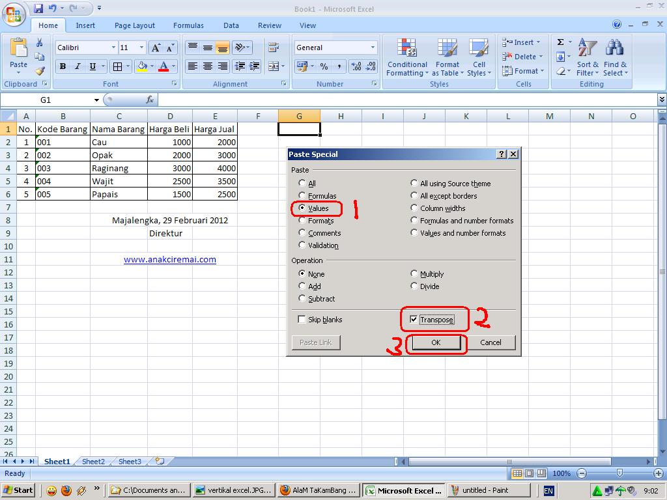This screenshot has height=500, width=667.
Task: Click the Find & Select binoculars icon
Action: point(615,48)
